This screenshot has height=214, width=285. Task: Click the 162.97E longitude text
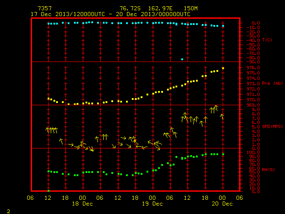tap(160, 8)
